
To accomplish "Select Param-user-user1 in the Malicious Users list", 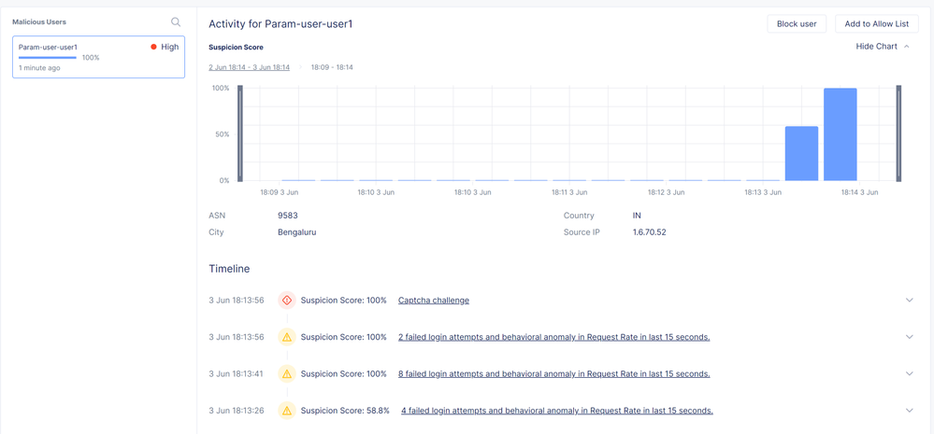I will point(98,57).
